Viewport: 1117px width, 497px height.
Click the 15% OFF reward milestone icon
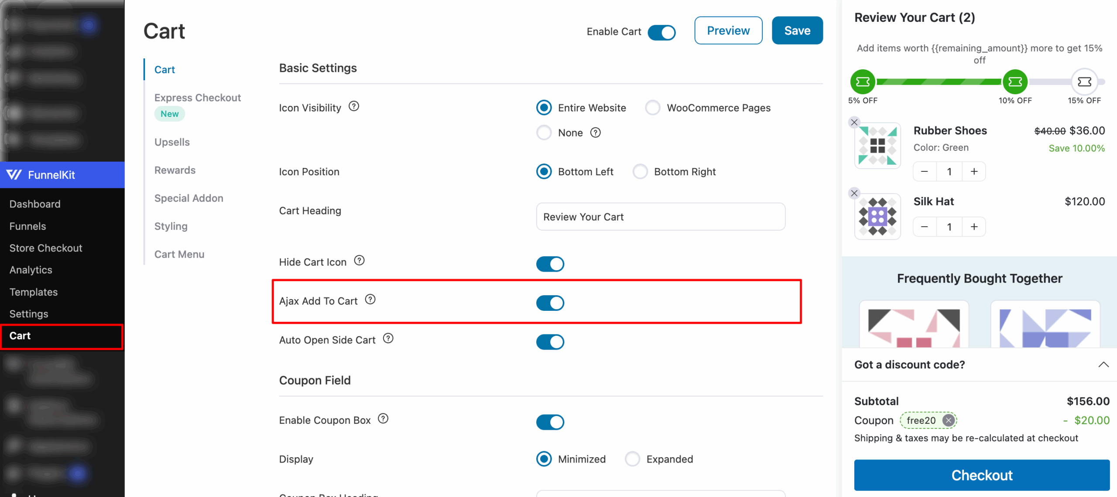(1084, 82)
